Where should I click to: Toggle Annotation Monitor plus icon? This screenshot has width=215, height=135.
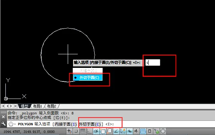click(x=163, y=131)
